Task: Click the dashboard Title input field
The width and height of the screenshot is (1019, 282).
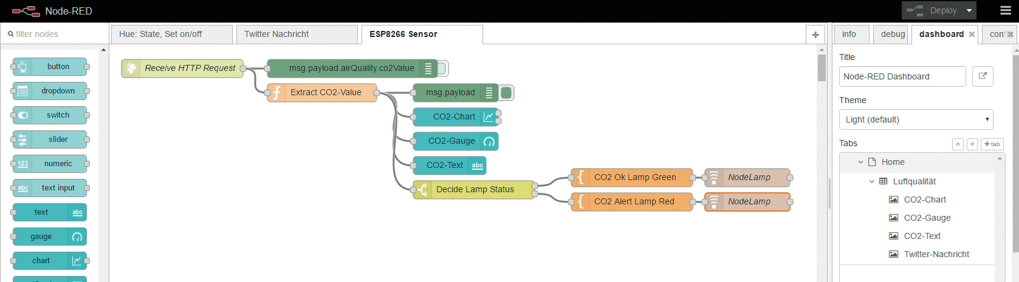Action: 902,76
